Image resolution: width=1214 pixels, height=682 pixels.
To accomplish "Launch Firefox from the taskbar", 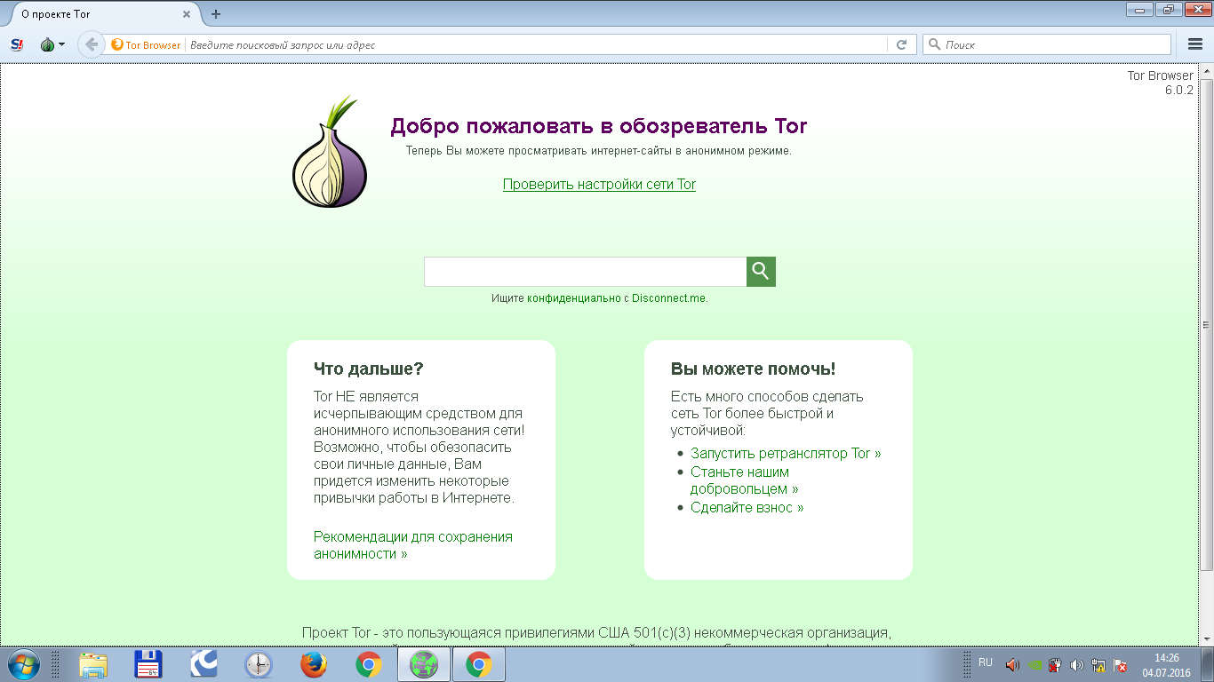I will pyautogui.click(x=314, y=664).
